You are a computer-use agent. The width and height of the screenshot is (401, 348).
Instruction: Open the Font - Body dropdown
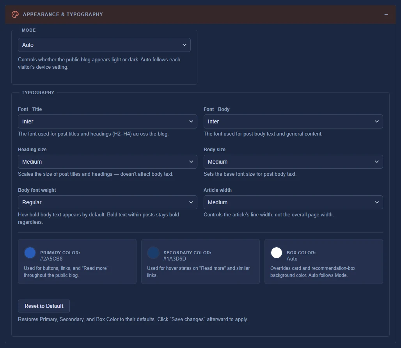tap(293, 121)
